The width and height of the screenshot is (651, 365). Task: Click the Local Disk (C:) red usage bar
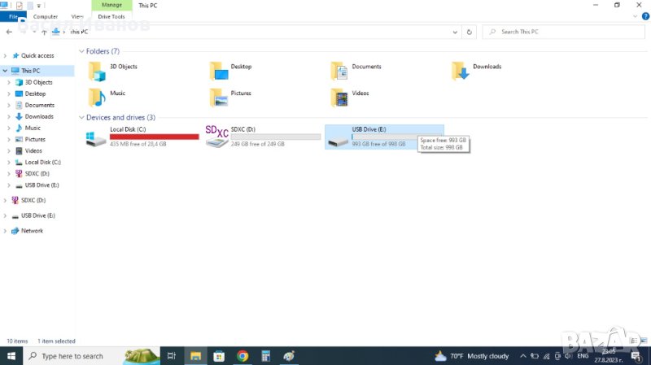pos(154,137)
